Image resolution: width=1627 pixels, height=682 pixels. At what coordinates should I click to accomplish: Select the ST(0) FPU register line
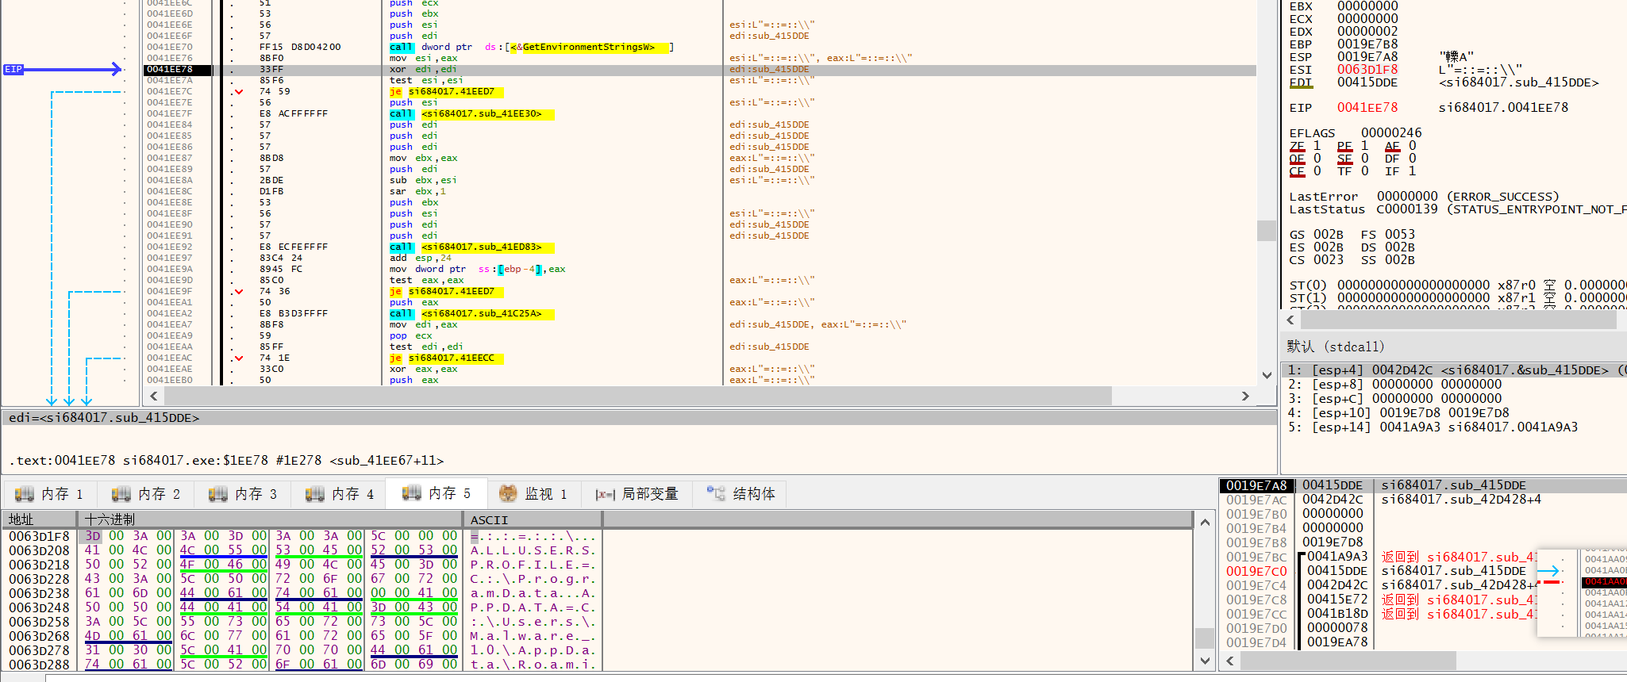coord(1458,285)
